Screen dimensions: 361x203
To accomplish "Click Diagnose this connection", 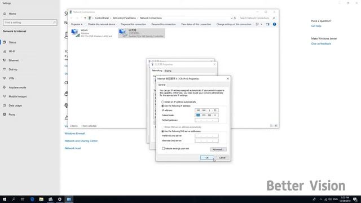I will coord(133,24).
